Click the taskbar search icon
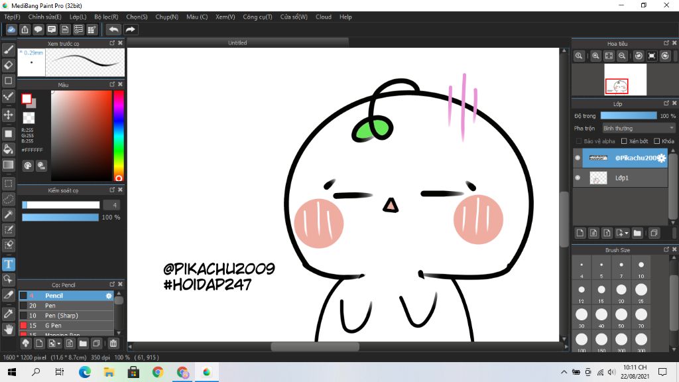The width and height of the screenshot is (679, 382). click(36, 372)
